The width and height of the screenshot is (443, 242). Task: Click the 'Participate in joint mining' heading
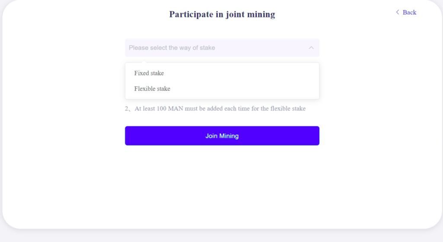click(222, 14)
